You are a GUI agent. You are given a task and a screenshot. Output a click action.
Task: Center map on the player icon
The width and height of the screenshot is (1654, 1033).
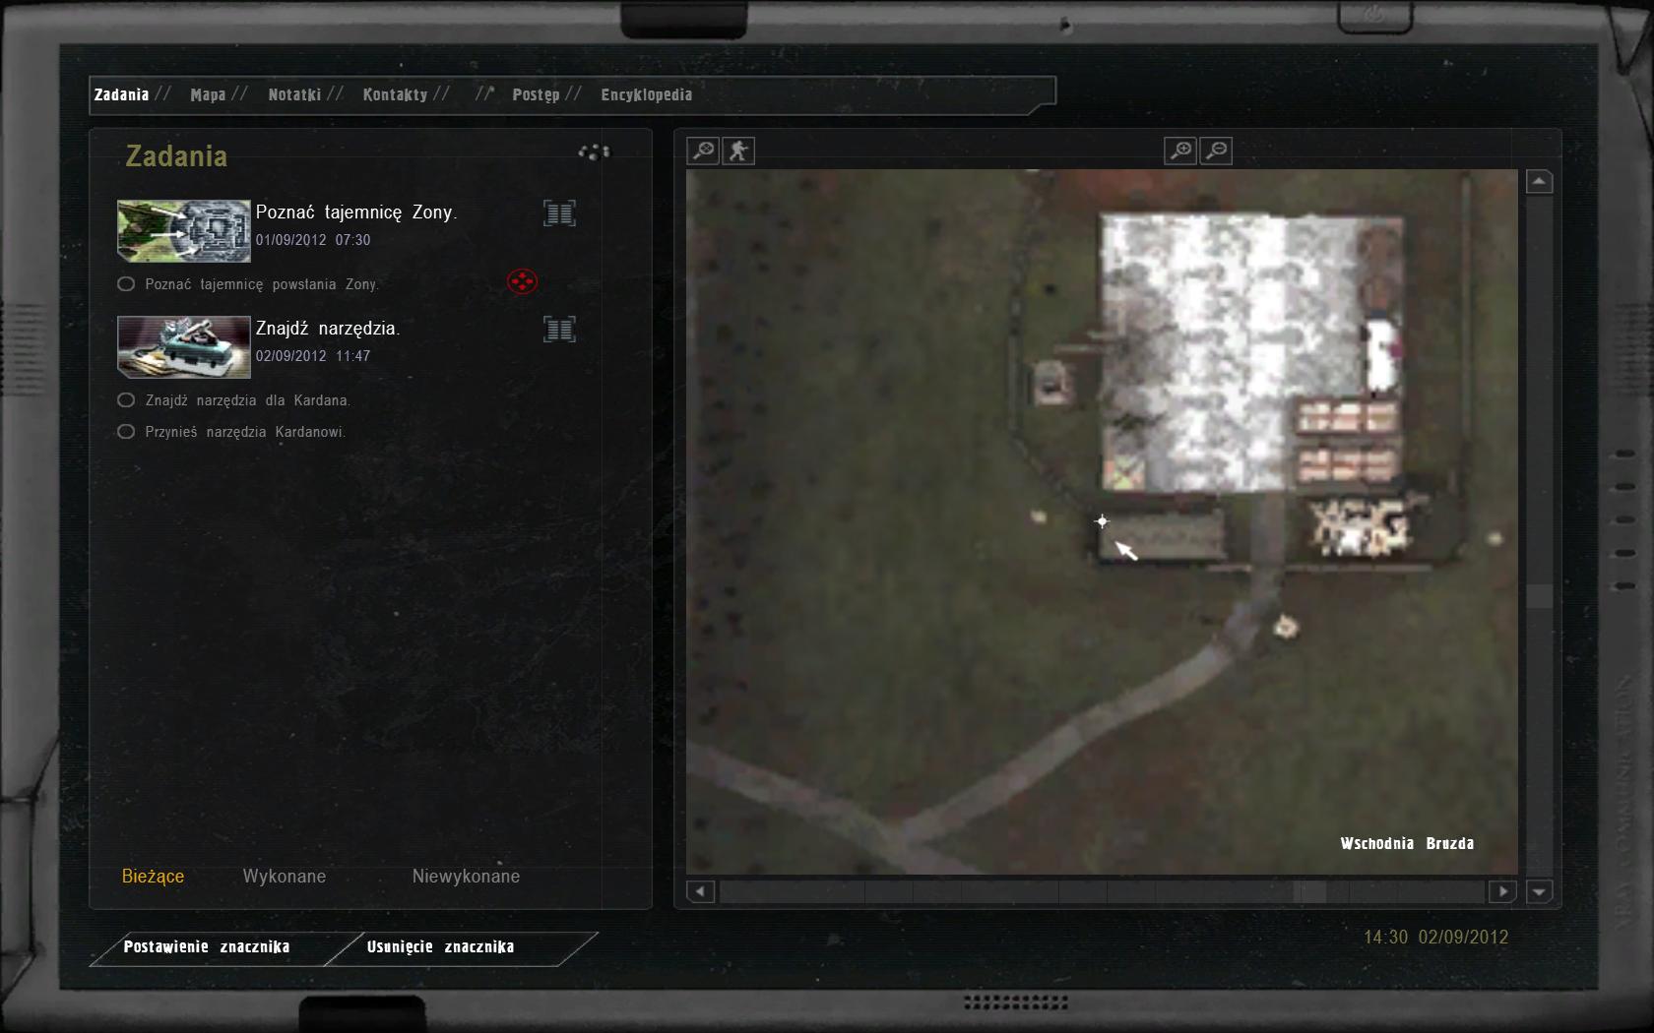coord(738,151)
